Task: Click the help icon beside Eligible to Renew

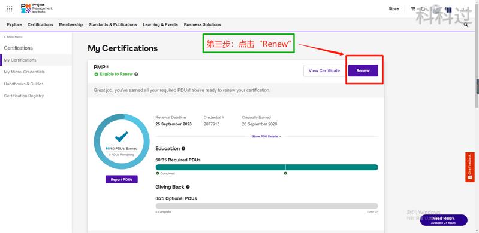Action: [136, 74]
